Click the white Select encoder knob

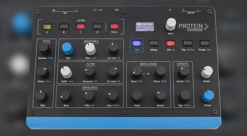[171, 24]
